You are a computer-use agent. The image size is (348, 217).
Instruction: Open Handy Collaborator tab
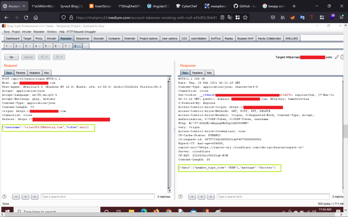269,38
